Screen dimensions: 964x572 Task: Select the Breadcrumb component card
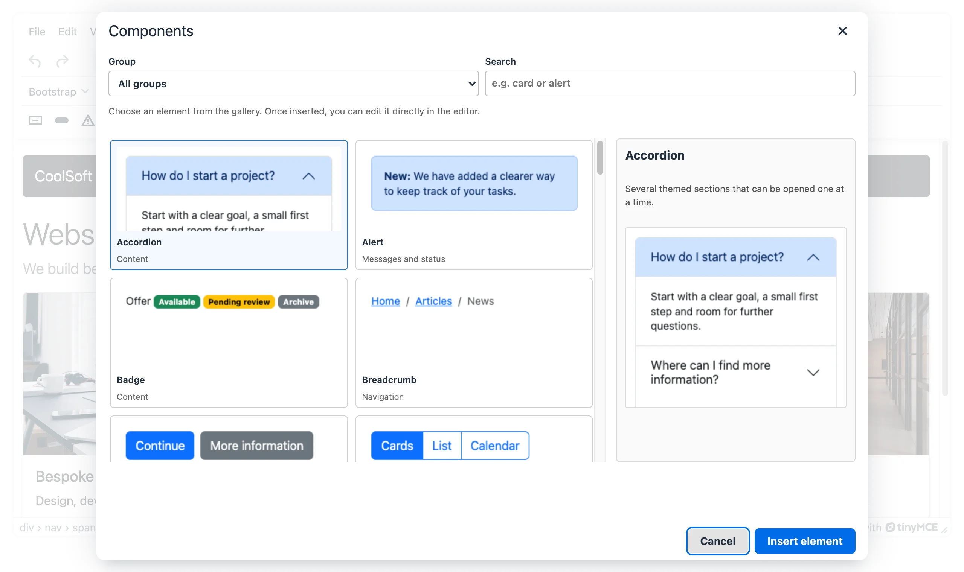coord(474,343)
